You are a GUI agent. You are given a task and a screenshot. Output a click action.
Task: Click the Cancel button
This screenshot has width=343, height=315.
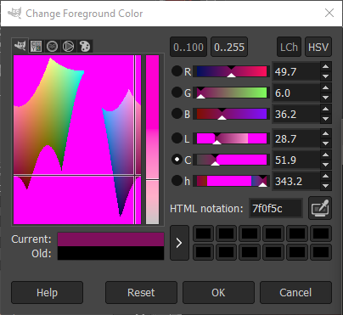click(x=295, y=292)
